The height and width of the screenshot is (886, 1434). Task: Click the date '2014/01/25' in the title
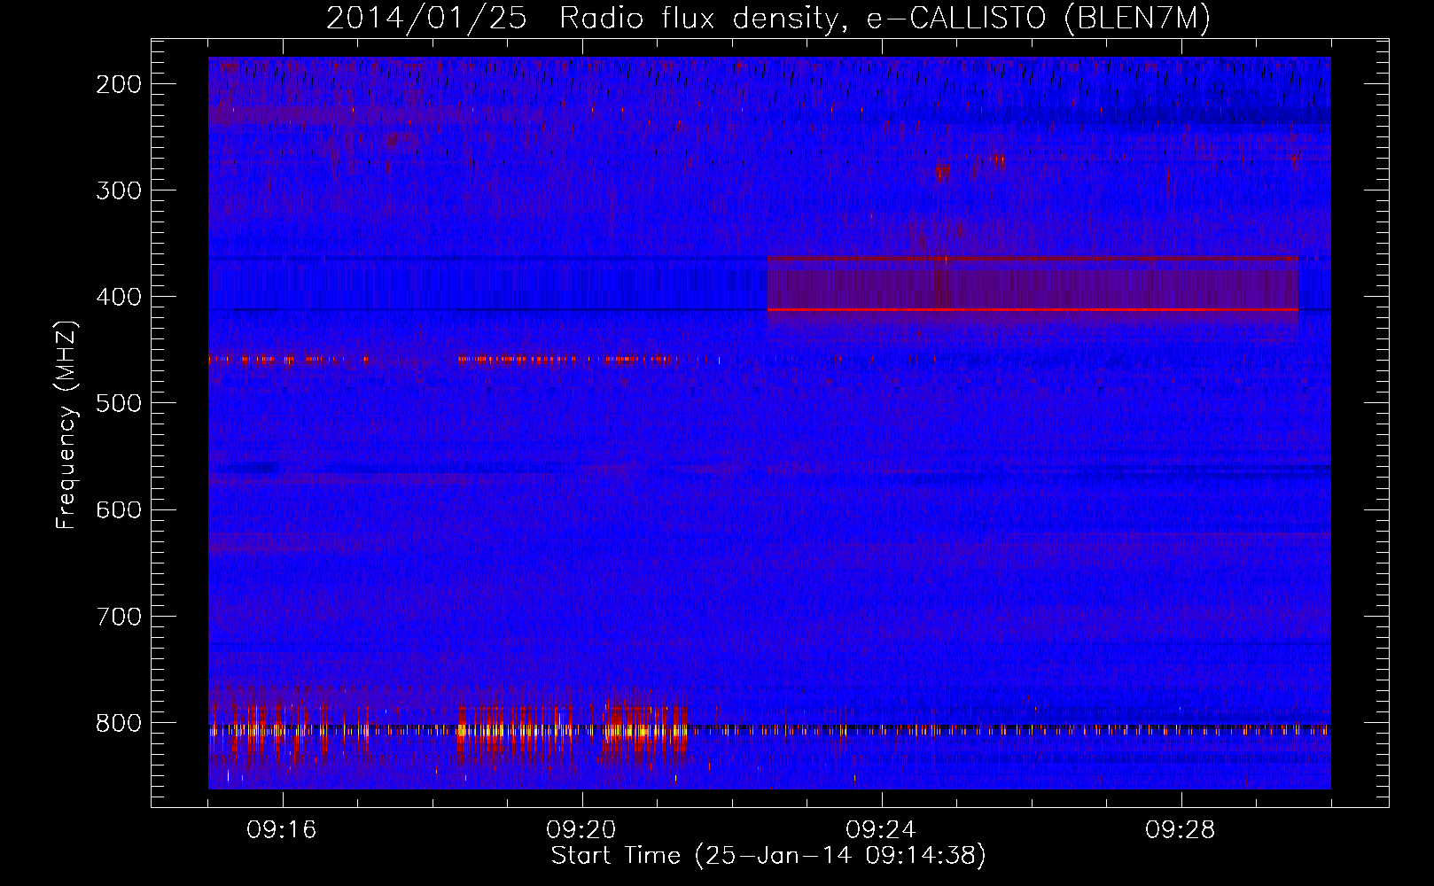pos(426,19)
